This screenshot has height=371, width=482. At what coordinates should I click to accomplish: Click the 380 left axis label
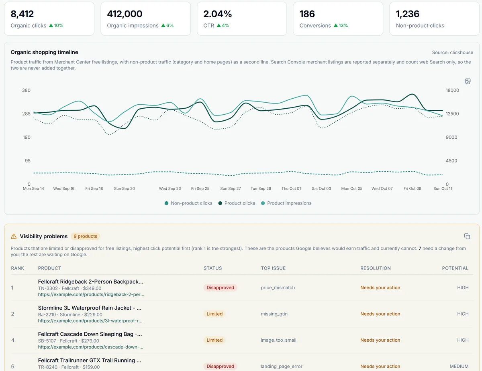pos(26,91)
